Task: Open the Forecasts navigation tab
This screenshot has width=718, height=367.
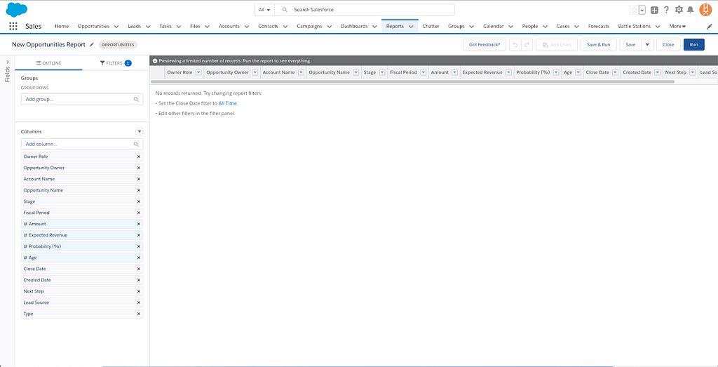Action: tap(598, 26)
